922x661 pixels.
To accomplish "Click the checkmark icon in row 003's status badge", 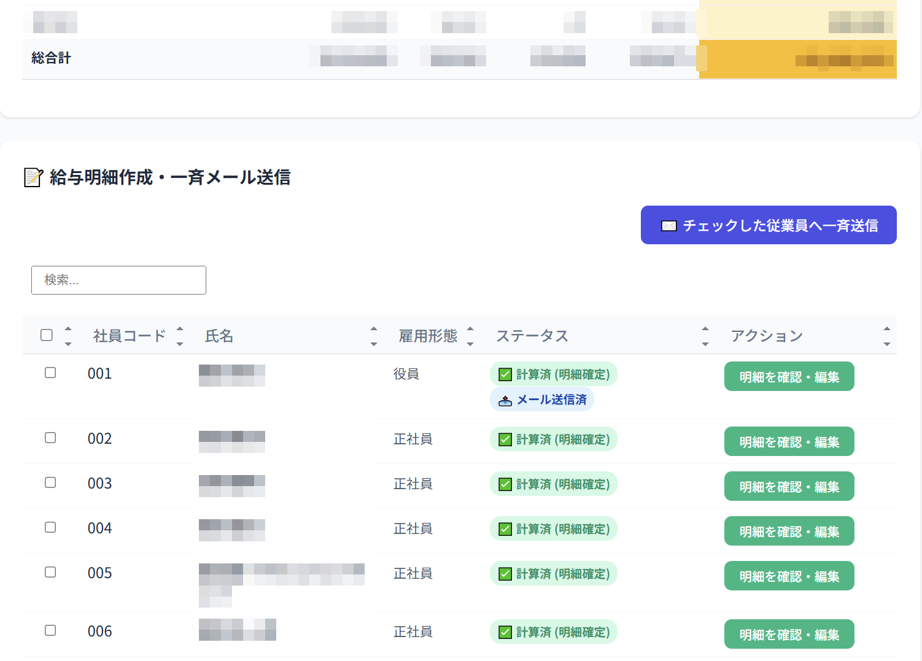I will tap(505, 484).
